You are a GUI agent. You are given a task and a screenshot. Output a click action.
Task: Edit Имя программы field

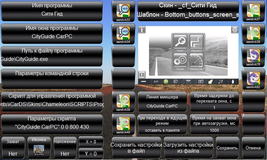pyautogui.click(x=52, y=11)
